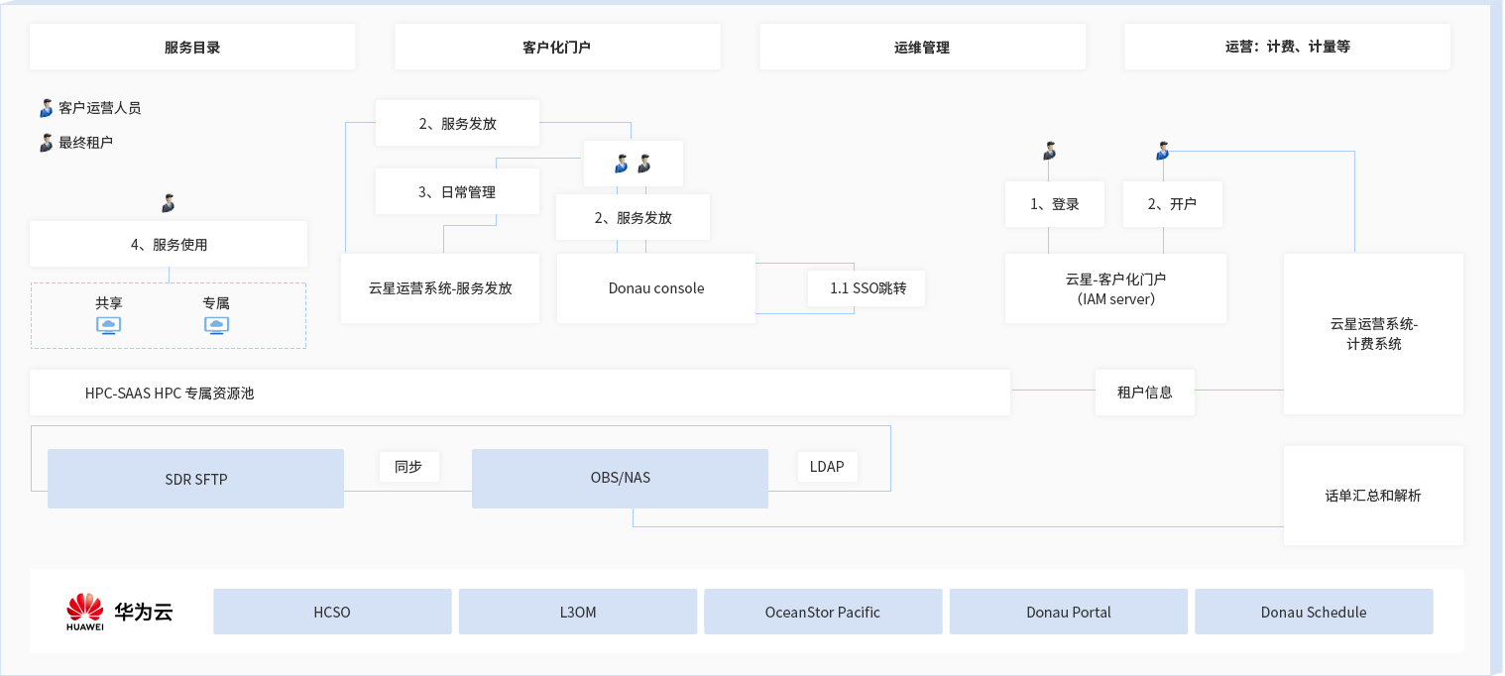Click the 云星运营系统-服务发放 box

click(440, 288)
